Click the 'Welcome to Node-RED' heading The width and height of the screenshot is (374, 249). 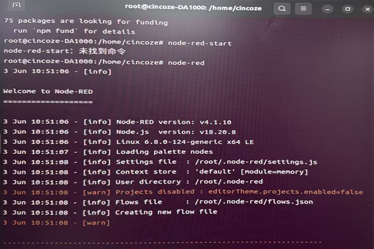[48, 91]
